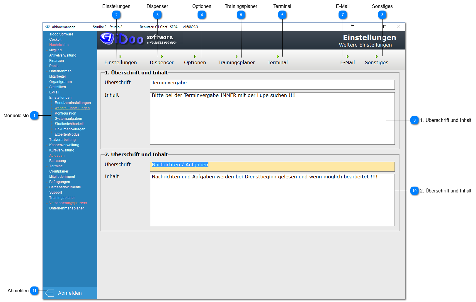
Task: Open Organigramm in the menu tree
Action: pyautogui.click(x=61, y=82)
